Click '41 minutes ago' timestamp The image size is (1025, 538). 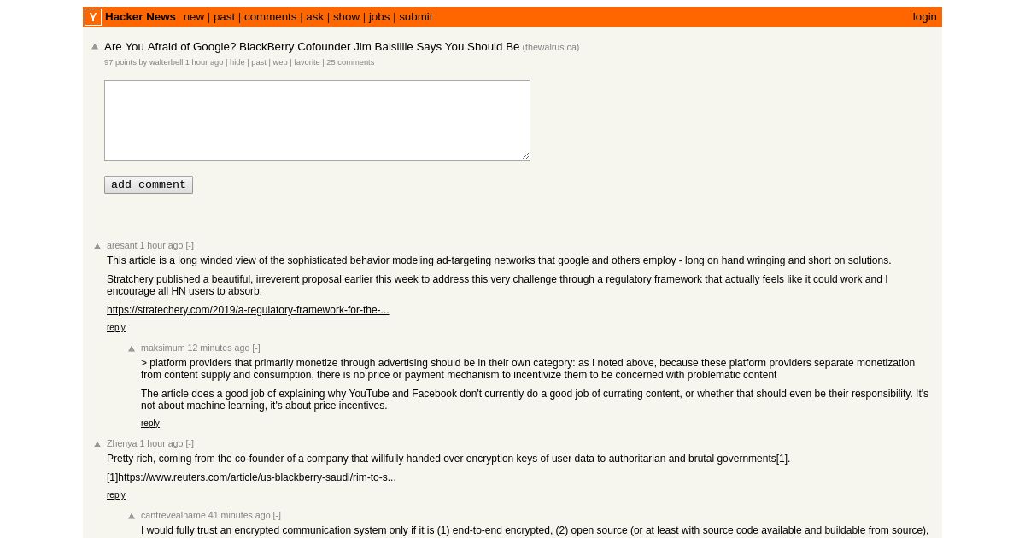(239, 515)
